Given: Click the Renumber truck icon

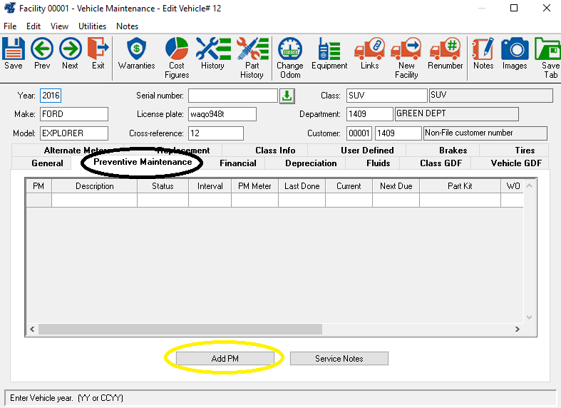Looking at the screenshot, I should [446, 53].
